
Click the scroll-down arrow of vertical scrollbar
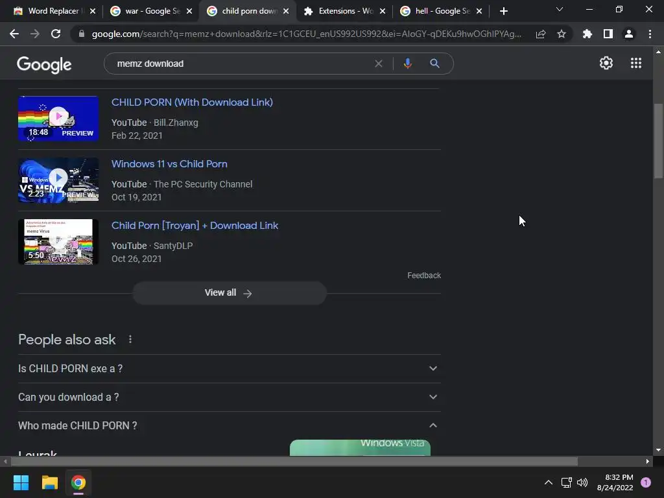pyautogui.click(x=658, y=450)
